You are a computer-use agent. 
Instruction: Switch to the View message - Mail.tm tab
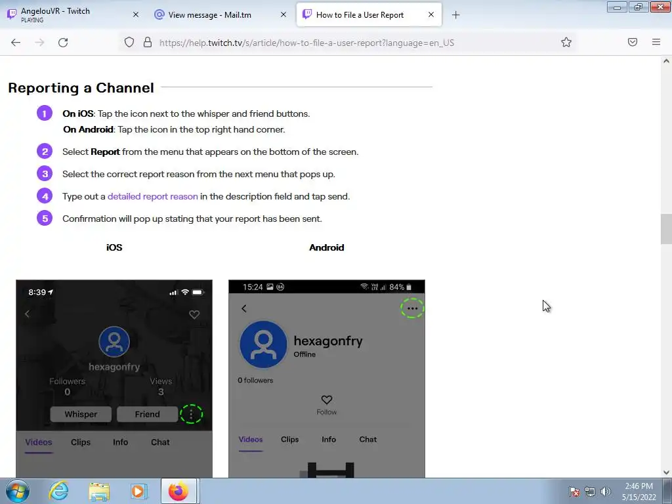(x=220, y=14)
